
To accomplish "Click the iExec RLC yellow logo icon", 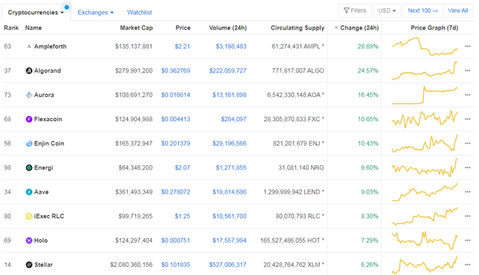I will pos(29,217).
